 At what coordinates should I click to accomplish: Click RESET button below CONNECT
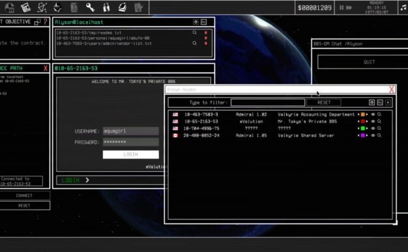pos(24,206)
